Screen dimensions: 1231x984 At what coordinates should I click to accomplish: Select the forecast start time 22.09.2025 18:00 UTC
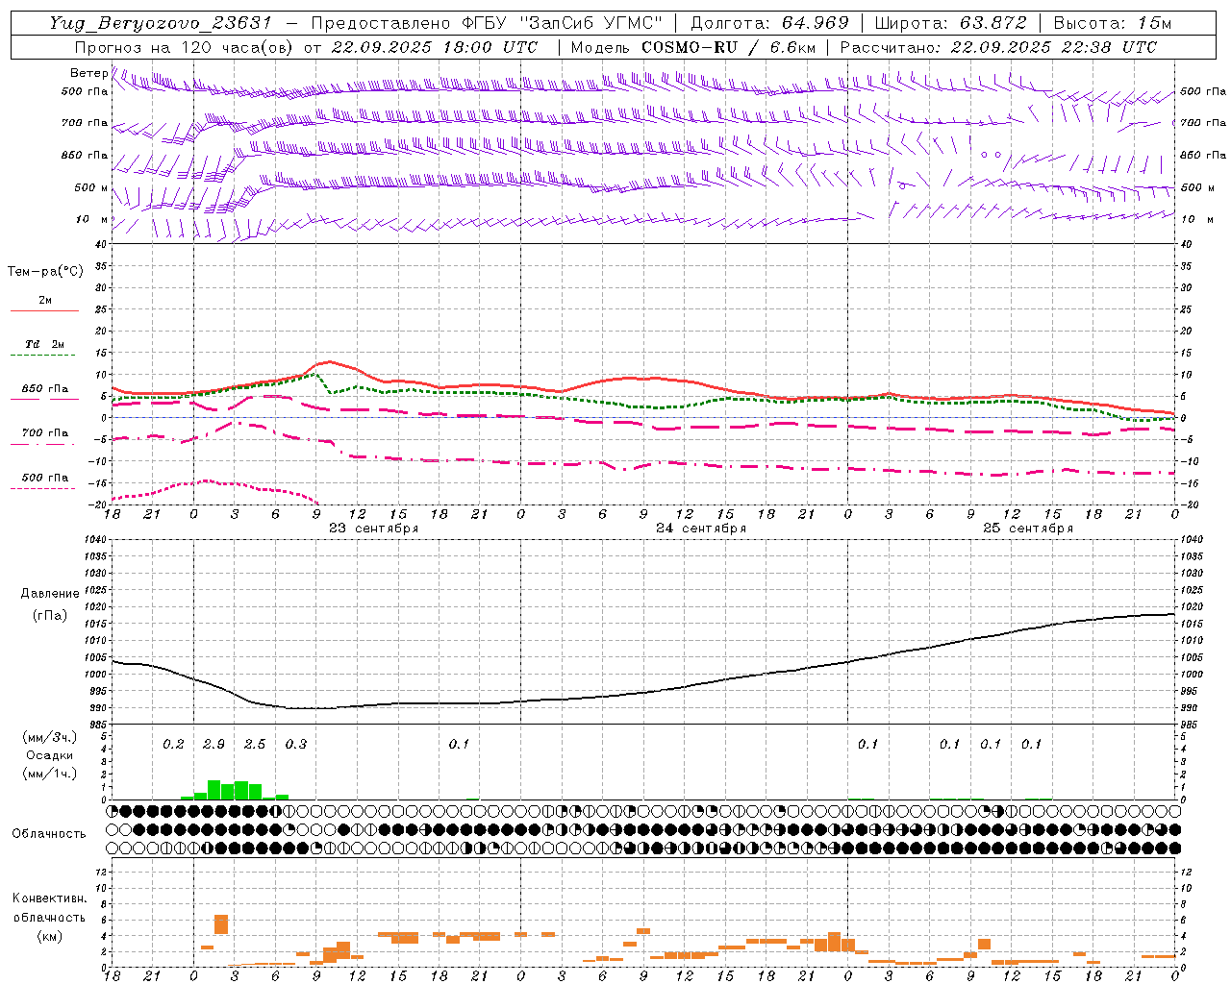[434, 47]
